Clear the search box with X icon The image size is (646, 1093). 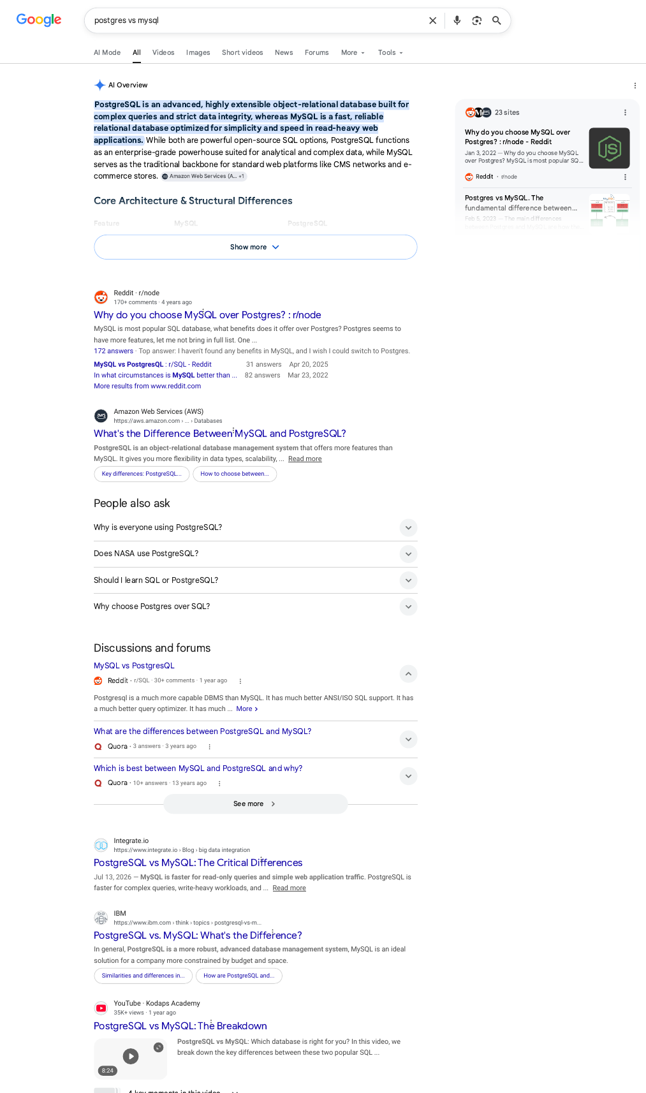click(x=433, y=20)
